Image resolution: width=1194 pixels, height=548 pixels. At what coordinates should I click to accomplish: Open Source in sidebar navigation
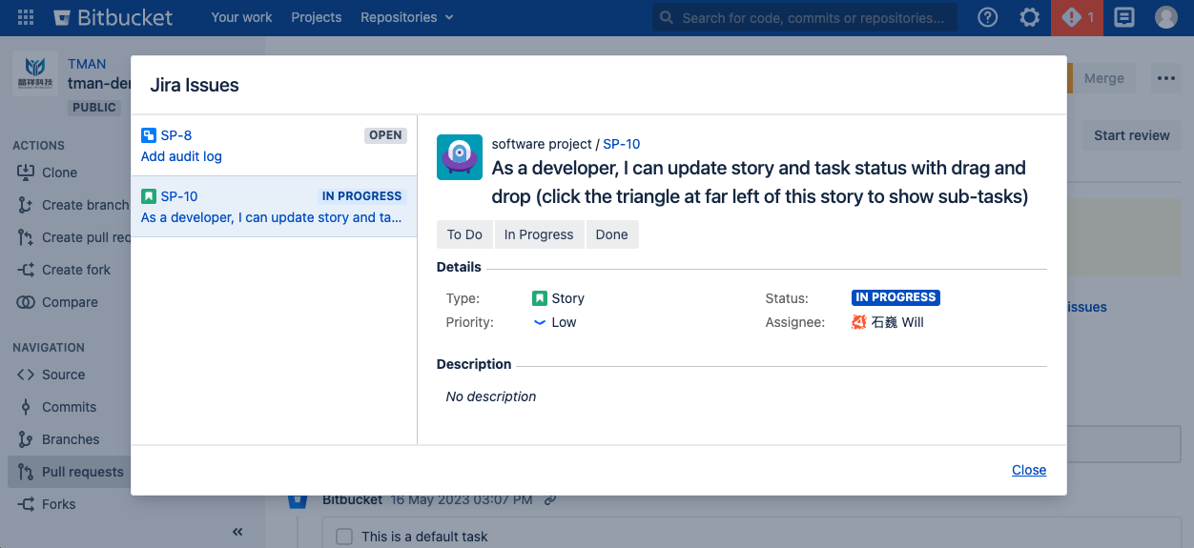(51, 375)
